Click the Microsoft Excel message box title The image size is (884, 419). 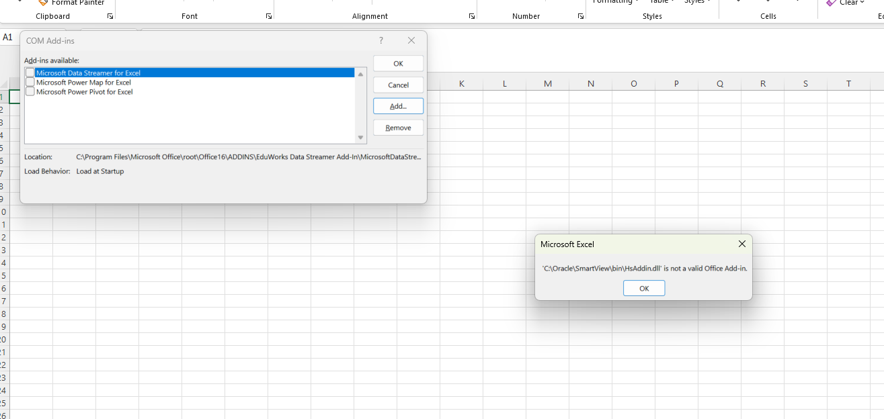click(567, 244)
